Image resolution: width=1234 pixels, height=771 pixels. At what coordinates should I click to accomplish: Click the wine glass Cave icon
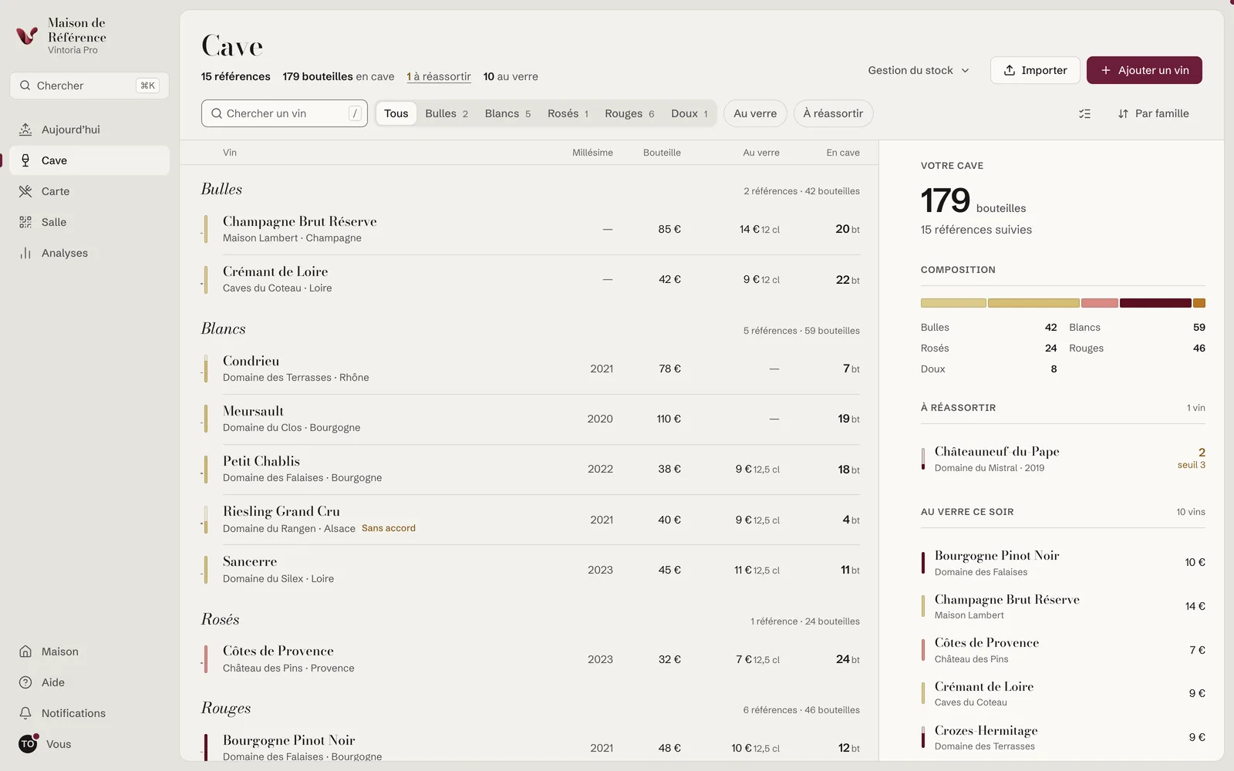pos(25,160)
